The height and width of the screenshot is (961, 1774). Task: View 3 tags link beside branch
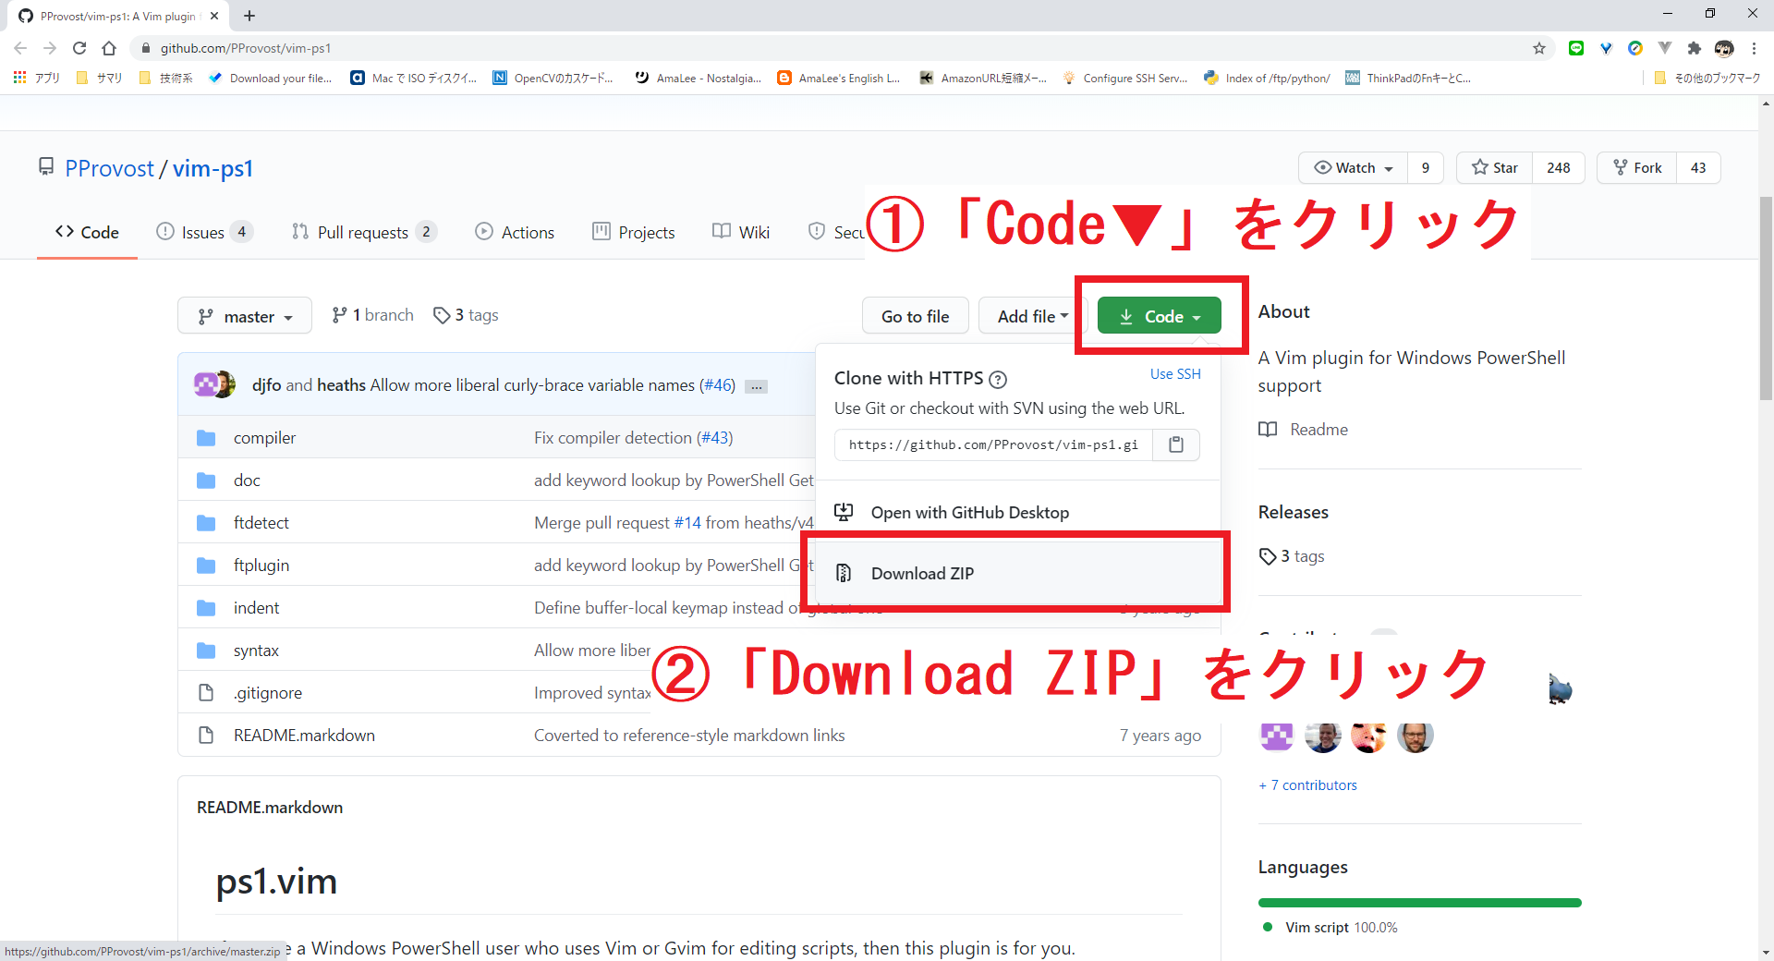(x=466, y=315)
